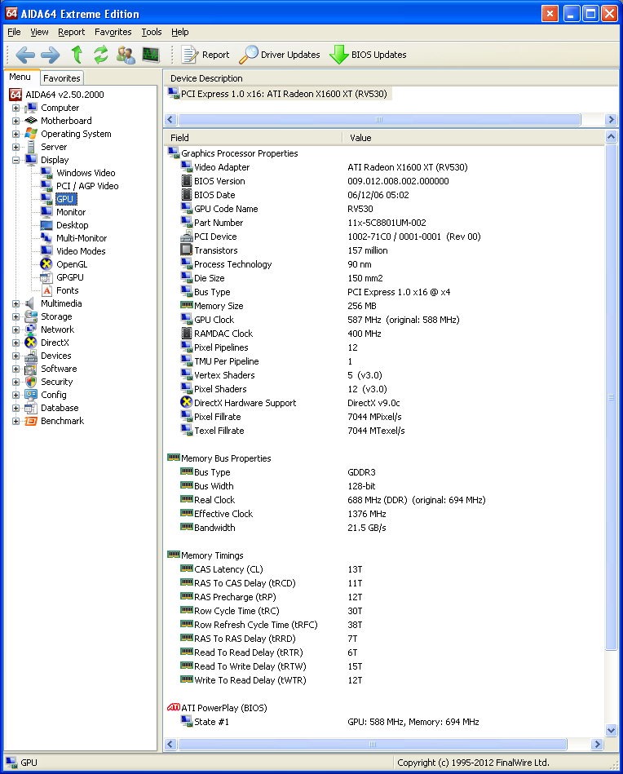Click device list horizontal scroll left arrow
Image resolution: width=623 pixels, height=774 pixels.
coord(170,119)
